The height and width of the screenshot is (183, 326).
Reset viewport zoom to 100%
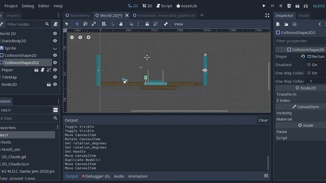(80, 37)
